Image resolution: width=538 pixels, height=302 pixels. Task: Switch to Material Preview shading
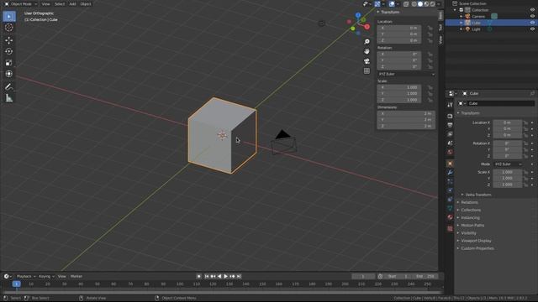[426, 4]
